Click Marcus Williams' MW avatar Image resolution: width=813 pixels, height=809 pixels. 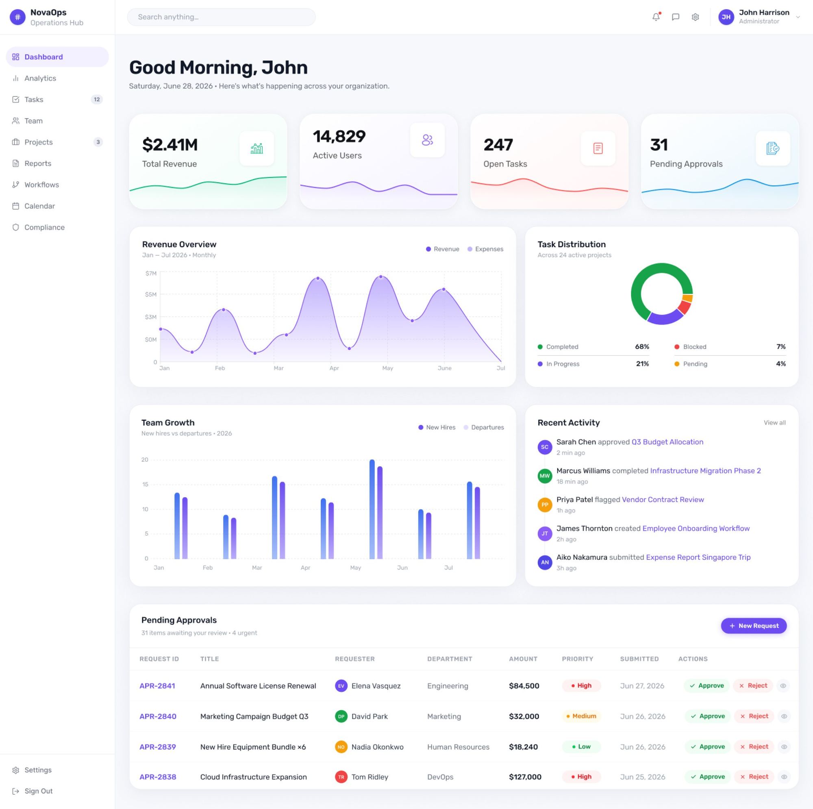click(545, 476)
